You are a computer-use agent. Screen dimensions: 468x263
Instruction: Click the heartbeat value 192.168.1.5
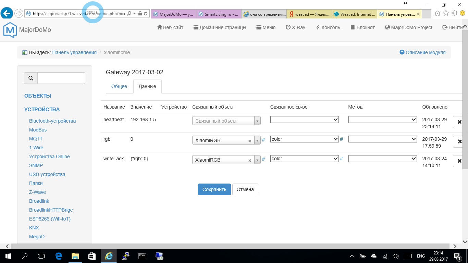coord(143,120)
